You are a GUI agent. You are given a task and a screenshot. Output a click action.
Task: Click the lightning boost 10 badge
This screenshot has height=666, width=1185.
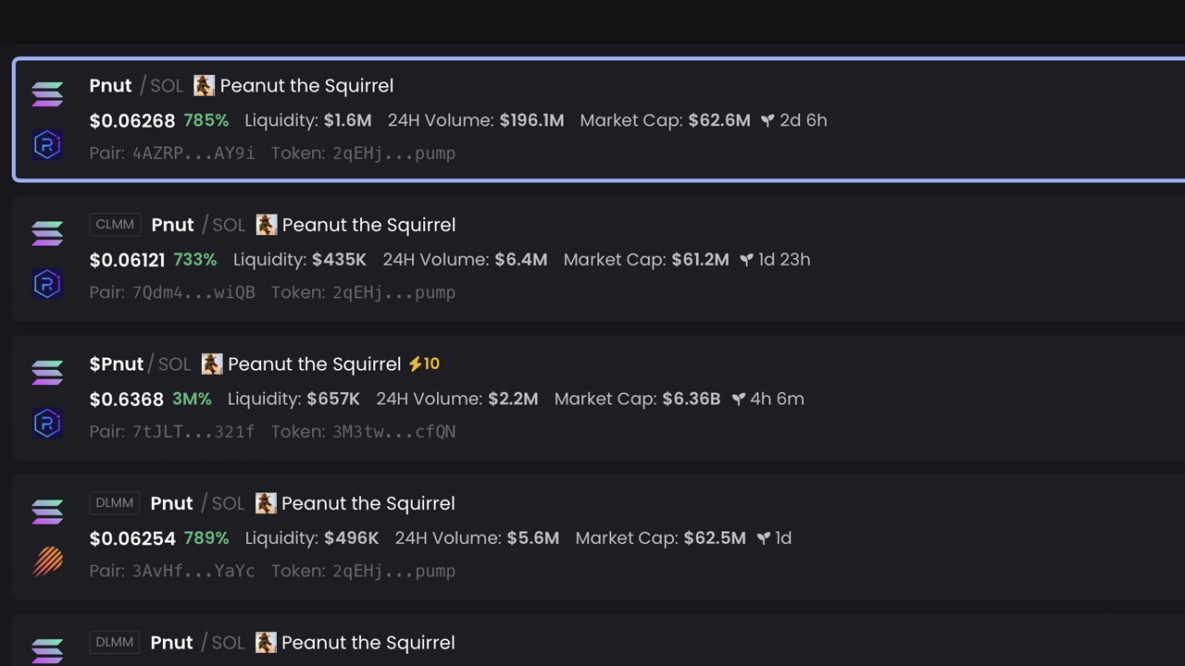pyautogui.click(x=424, y=364)
